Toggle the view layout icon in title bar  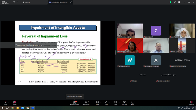(179, 2)
